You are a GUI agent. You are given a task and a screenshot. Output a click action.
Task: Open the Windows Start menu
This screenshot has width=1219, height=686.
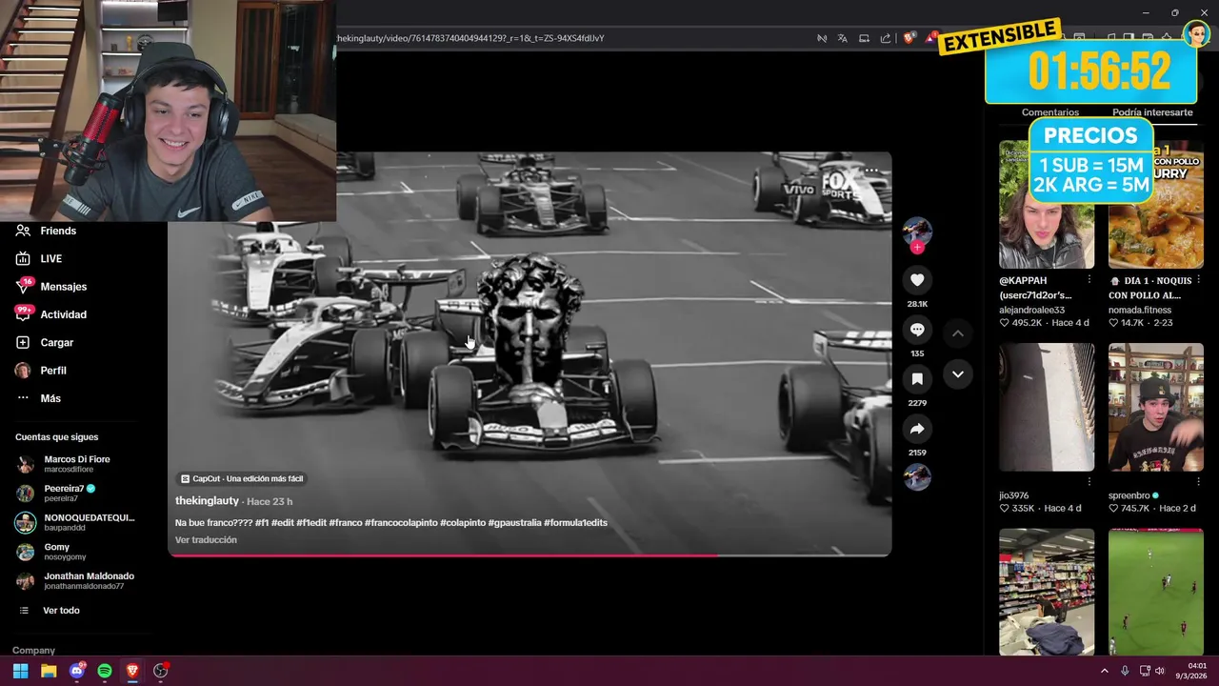pyautogui.click(x=20, y=671)
